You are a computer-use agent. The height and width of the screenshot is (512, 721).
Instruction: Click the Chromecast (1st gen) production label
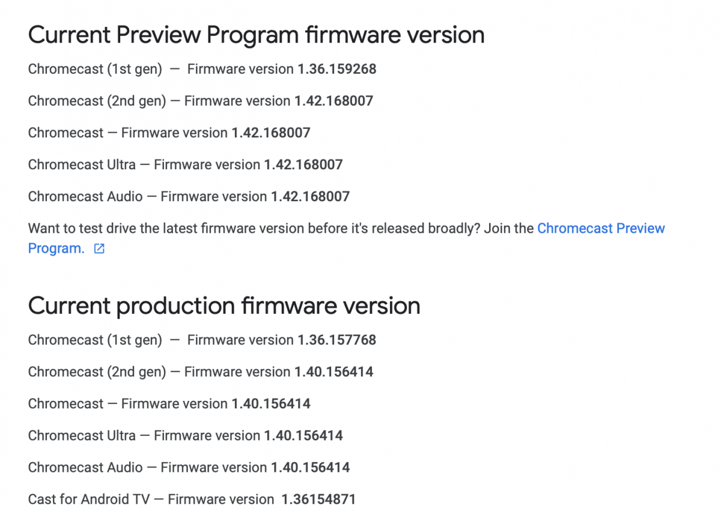(x=95, y=340)
